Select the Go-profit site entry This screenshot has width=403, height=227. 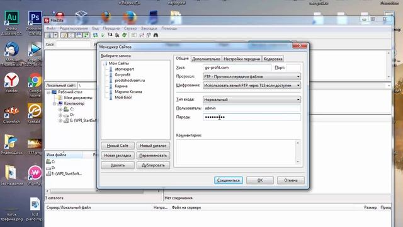tap(122, 74)
